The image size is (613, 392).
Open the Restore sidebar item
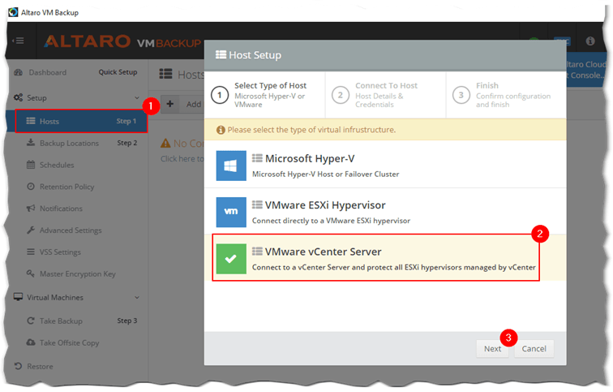[40, 367]
